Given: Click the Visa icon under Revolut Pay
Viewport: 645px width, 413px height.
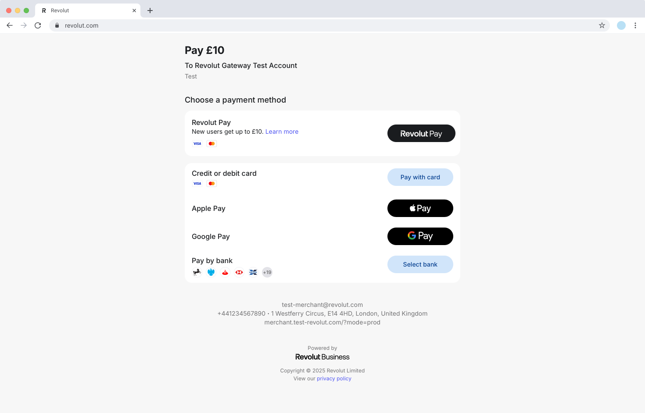Looking at the screenshot, I should click(197, 143).
